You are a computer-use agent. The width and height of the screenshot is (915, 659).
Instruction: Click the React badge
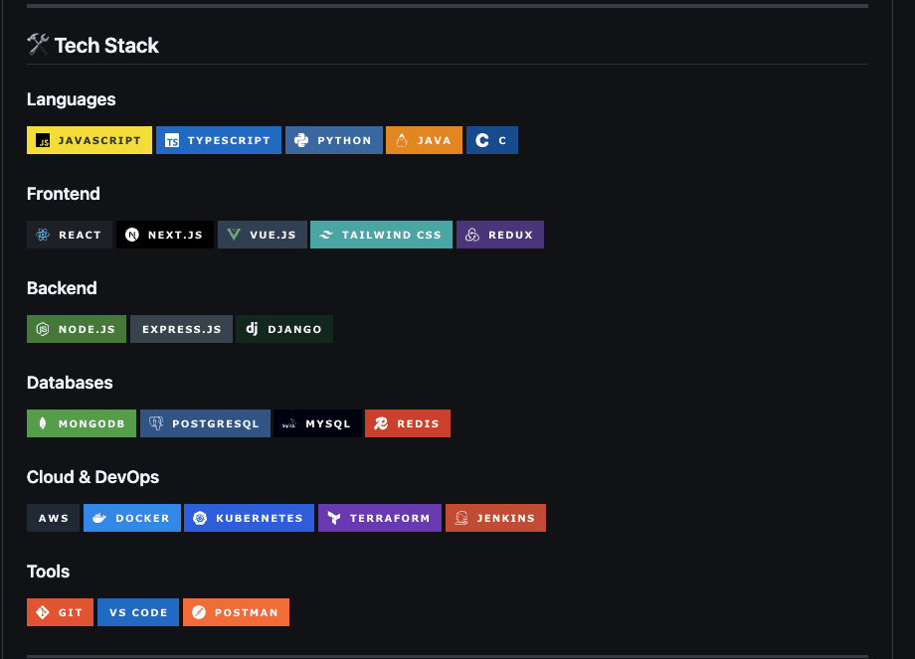70,235
